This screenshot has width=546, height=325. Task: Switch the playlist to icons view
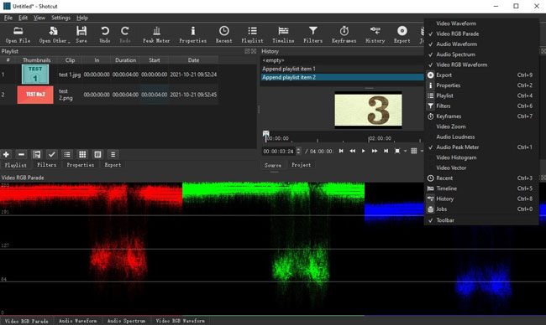tap(97, 154)
